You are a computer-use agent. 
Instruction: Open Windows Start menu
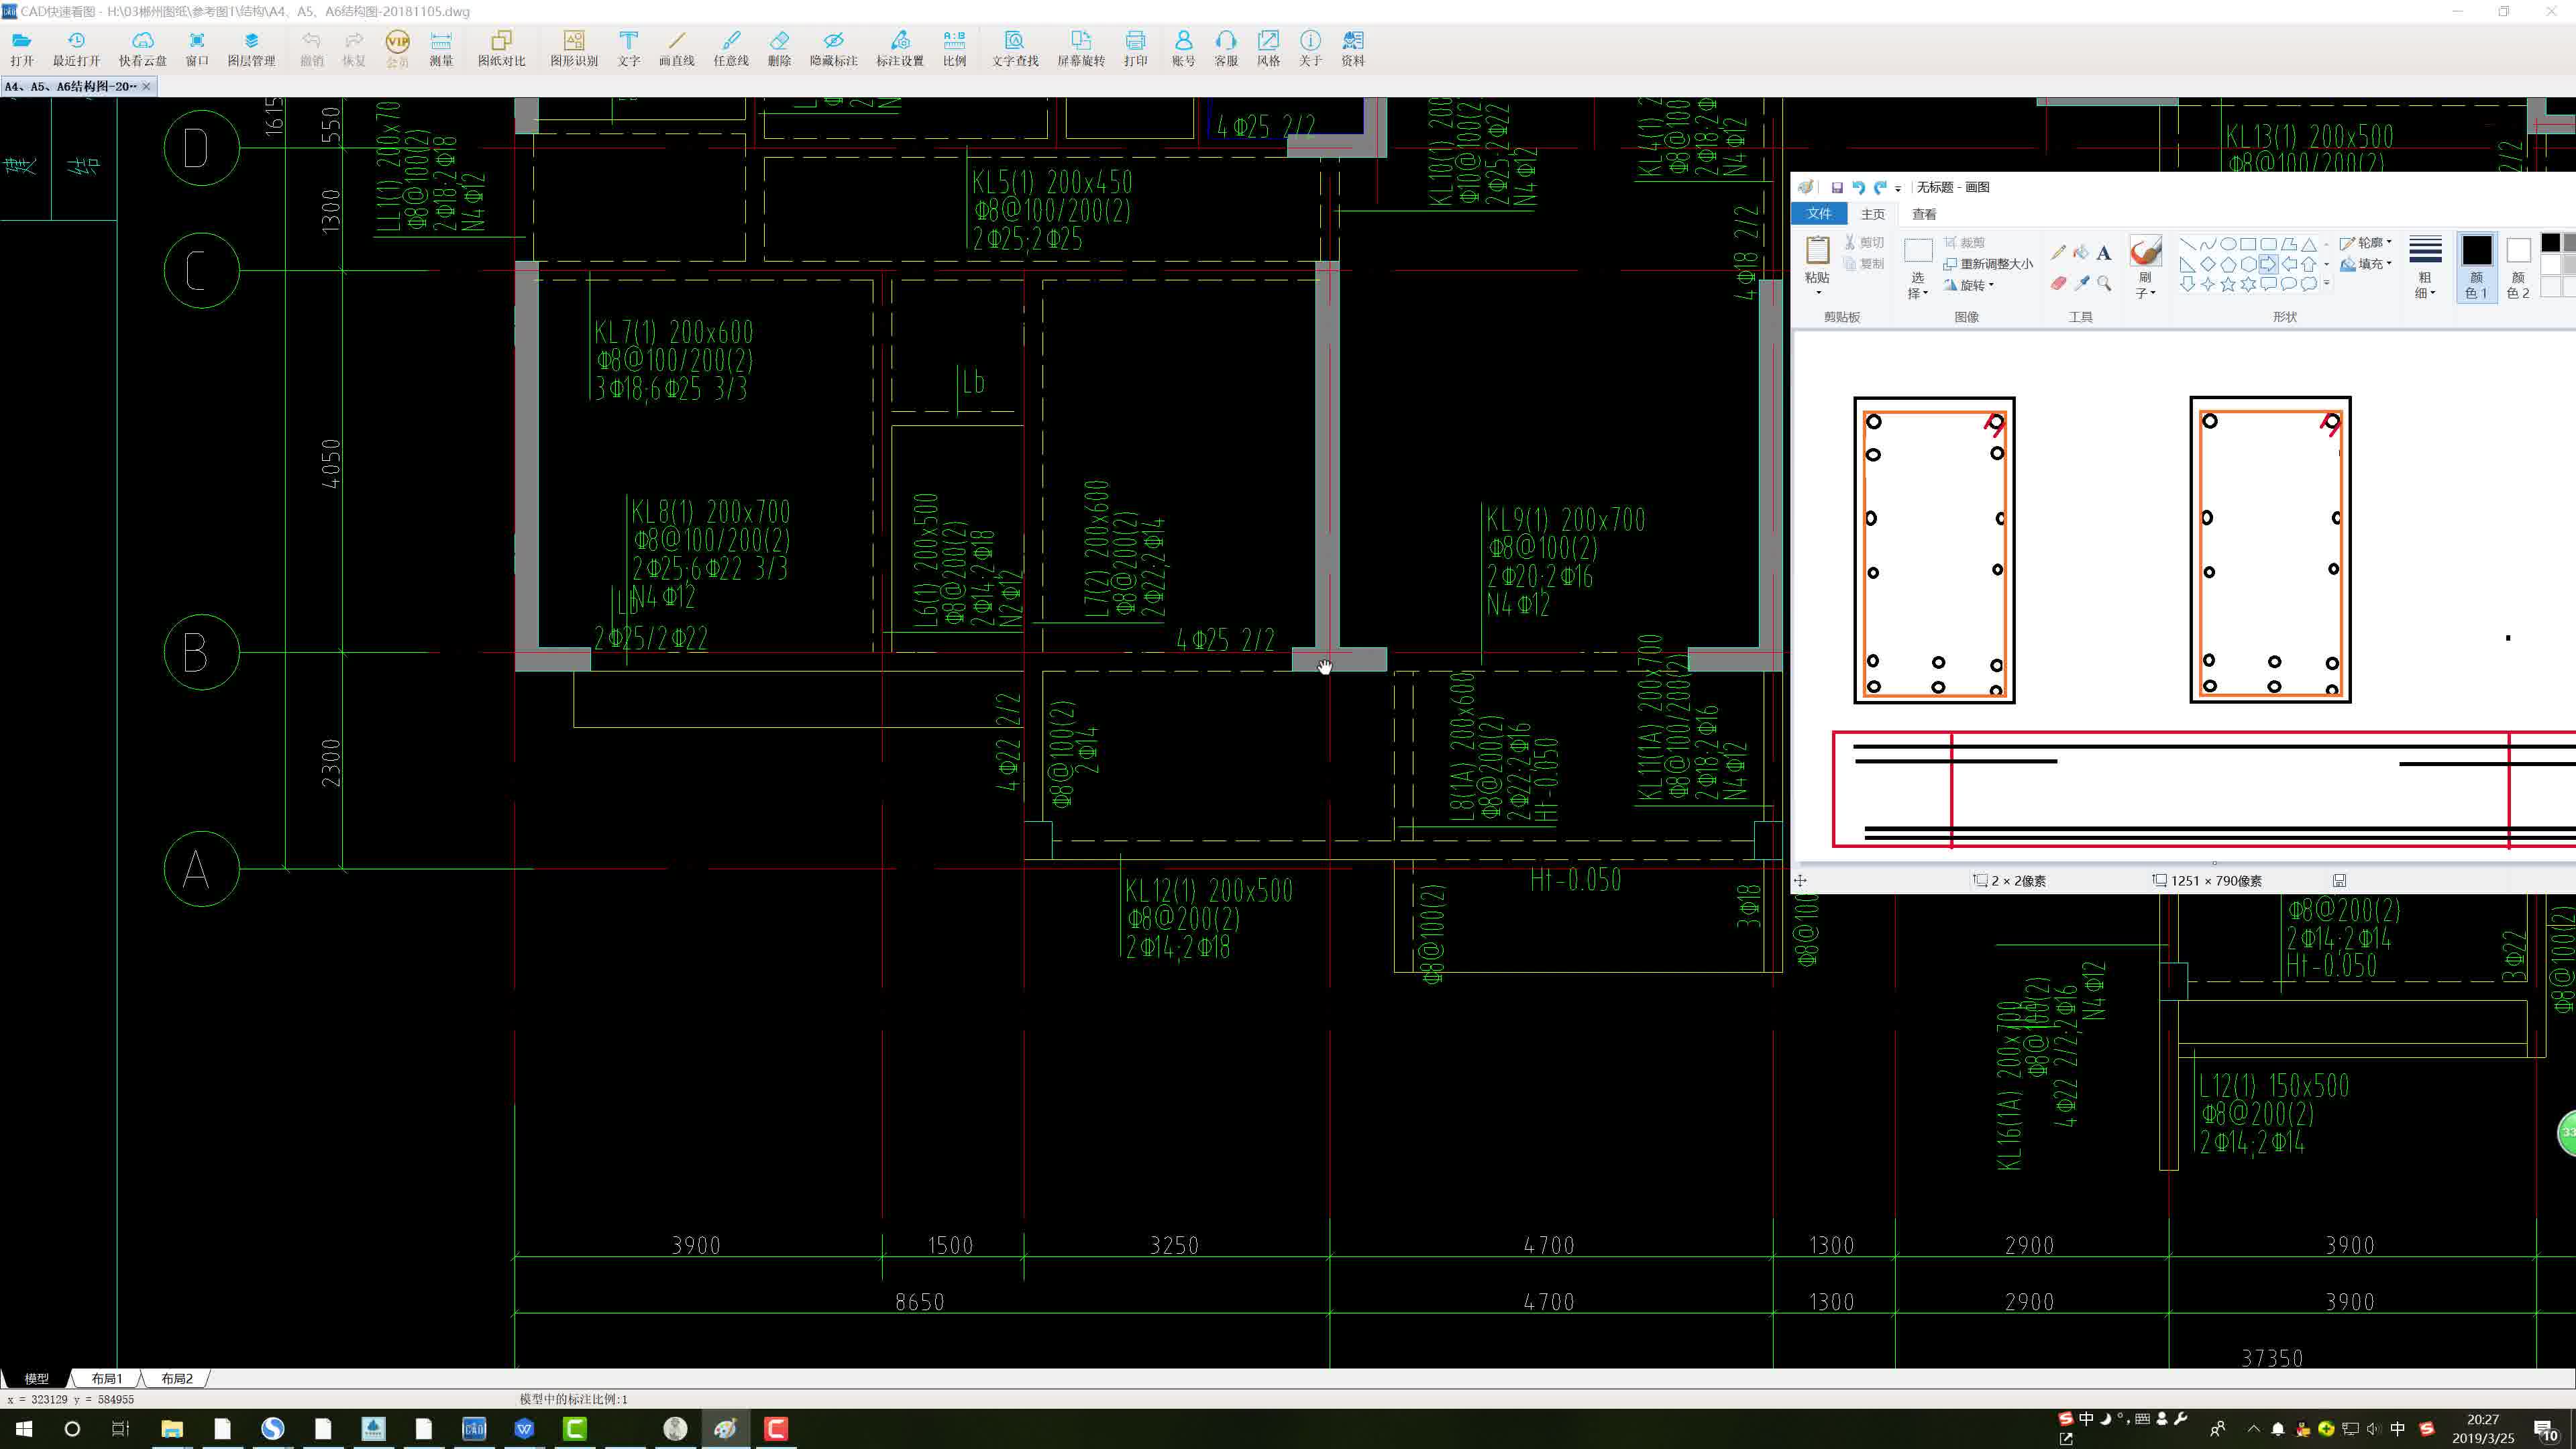click(24, 1428)
